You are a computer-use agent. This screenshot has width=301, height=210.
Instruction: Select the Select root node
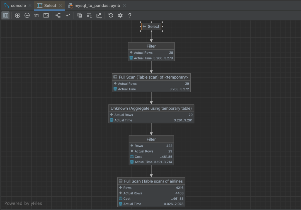click(151, 27)
